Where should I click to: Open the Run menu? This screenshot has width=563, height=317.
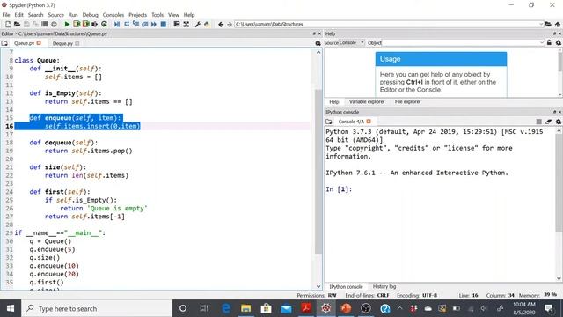(x=73, y=15)
